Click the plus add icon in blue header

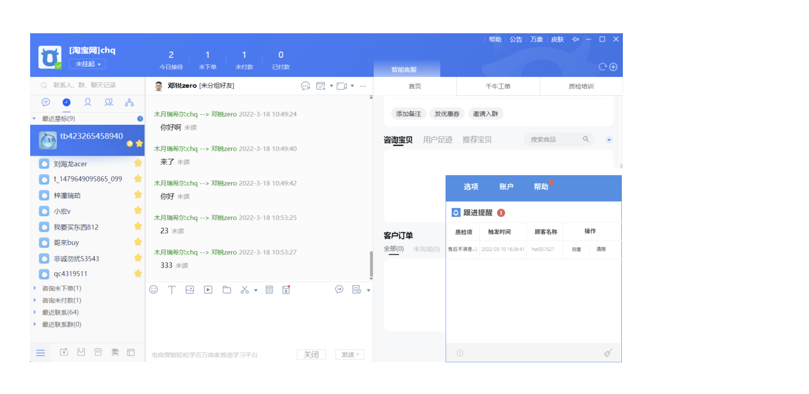(x=613, y=67)
